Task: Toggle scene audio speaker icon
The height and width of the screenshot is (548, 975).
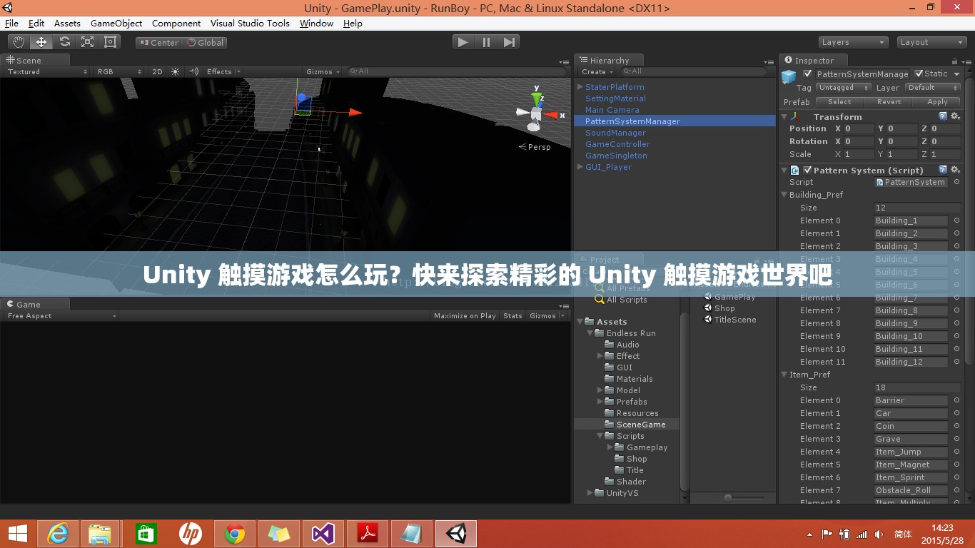Action: click(193, 71)
